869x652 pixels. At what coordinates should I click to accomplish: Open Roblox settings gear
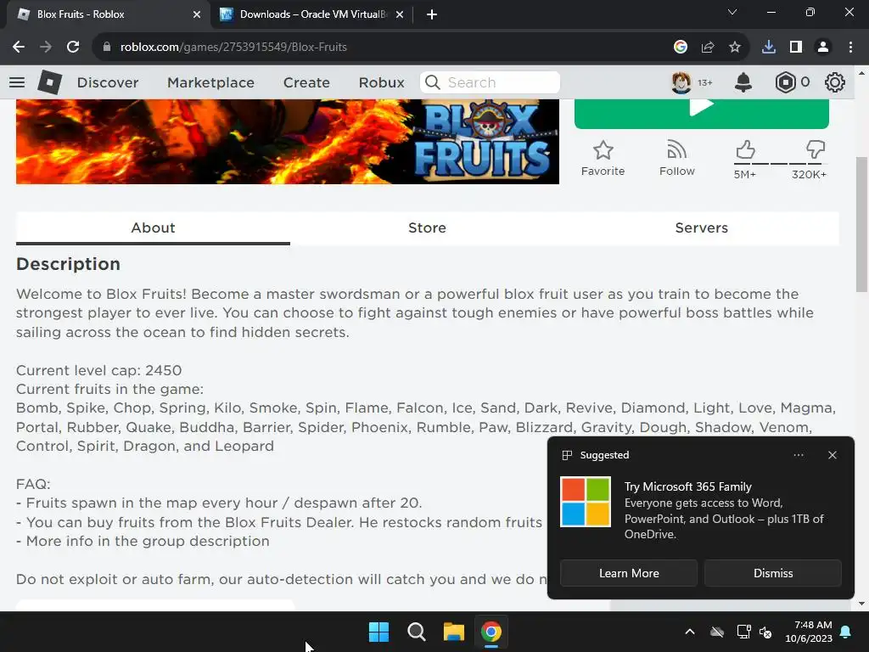tap(835, 82)
